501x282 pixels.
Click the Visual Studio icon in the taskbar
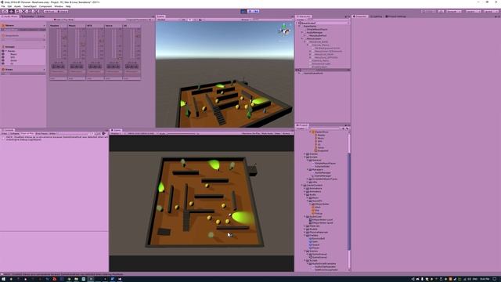click(x=120, y=279)
